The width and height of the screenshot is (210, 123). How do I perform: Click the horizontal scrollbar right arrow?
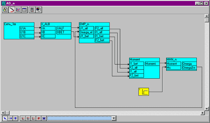[203, 113]
